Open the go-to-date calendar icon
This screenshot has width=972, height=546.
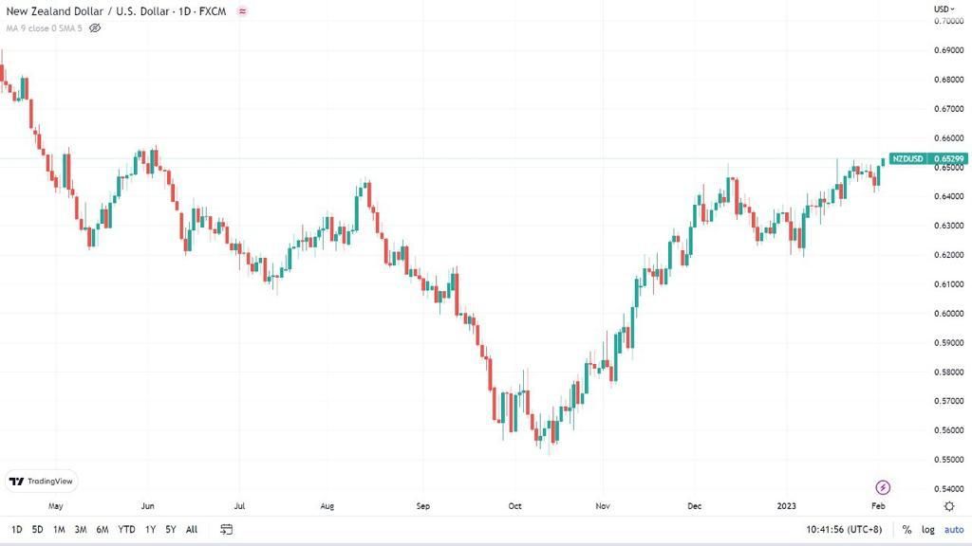[226, 529]
